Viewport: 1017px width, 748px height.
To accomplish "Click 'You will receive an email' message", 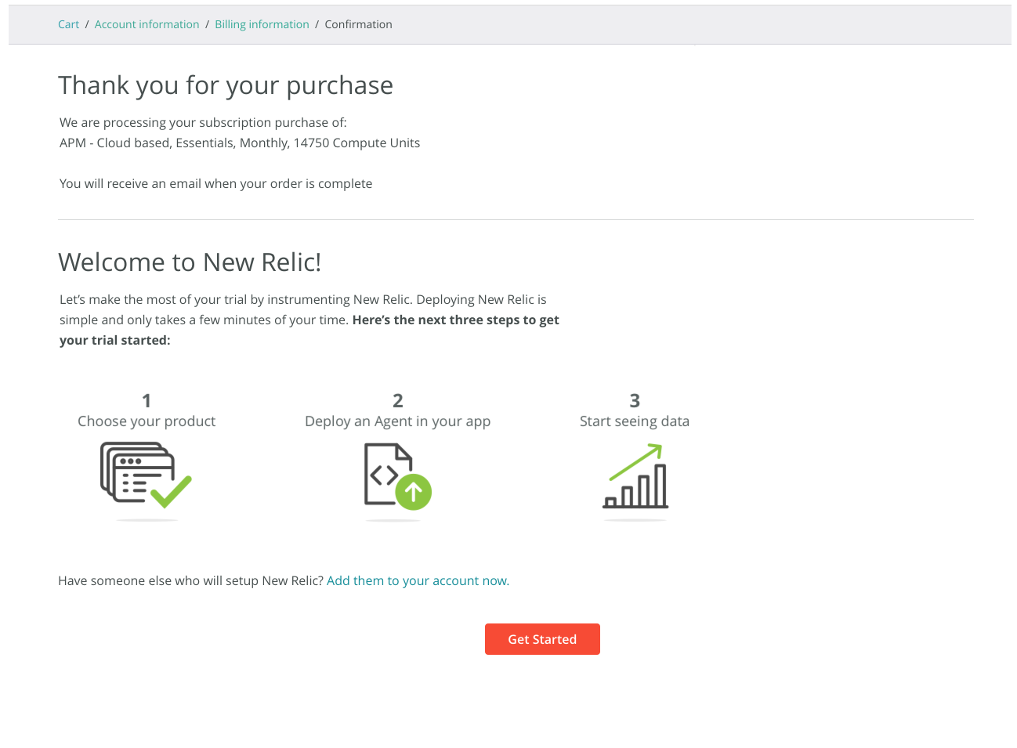I will click(x=215, y=183).
